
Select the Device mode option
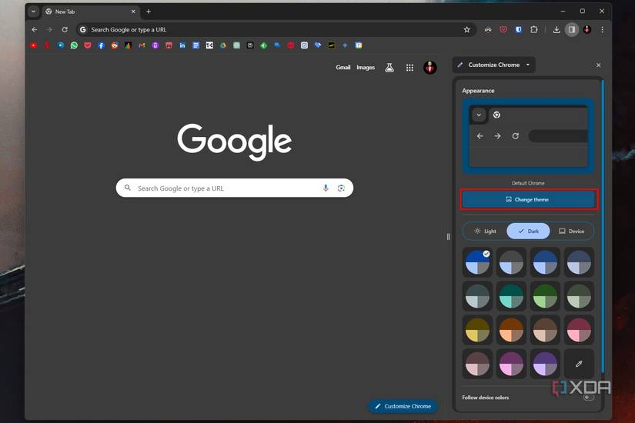(571, 231)
